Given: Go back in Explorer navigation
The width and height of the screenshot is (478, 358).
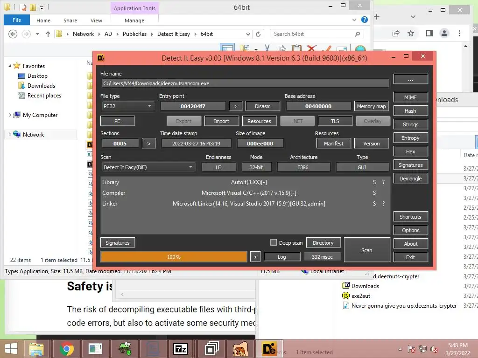Looking at the screenshot, I should pyautogui.click(x=13, y=34).
